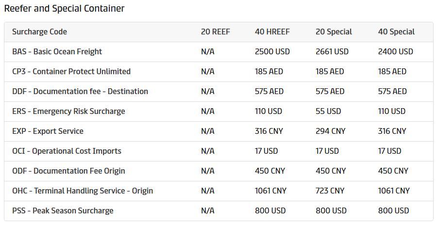
Task: Click the EXP - Export Service row label
Action: (x=48, y=131)
